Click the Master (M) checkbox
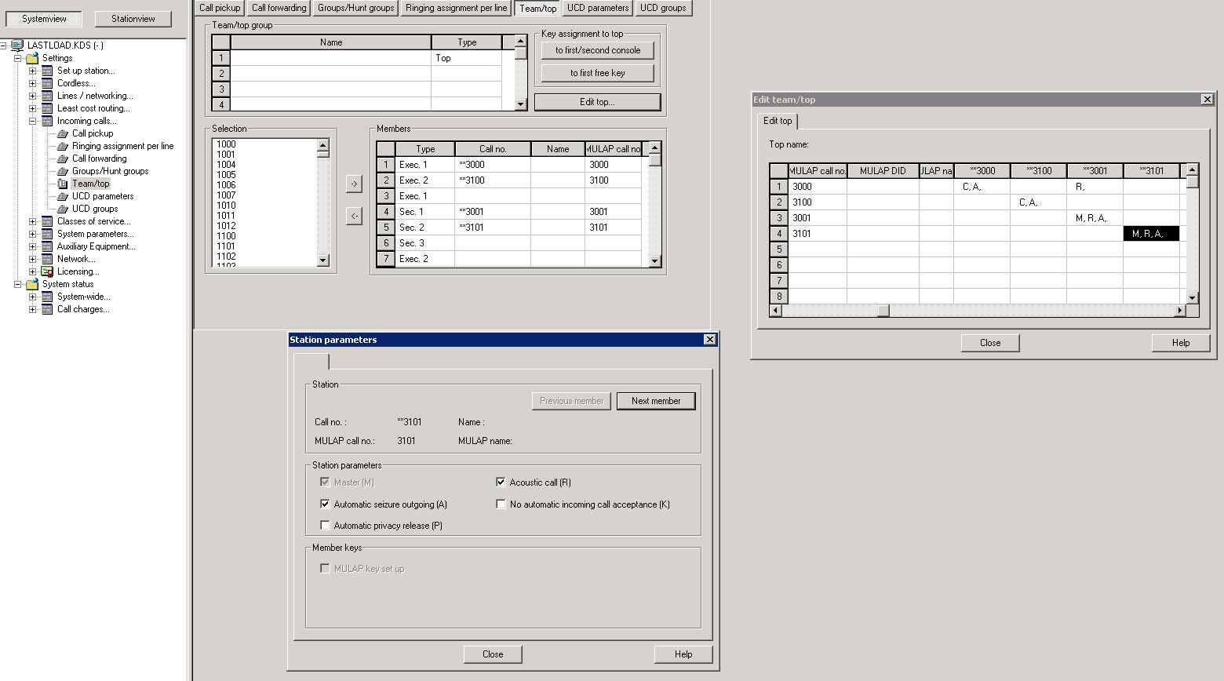This screenshot has height=681, width=1224. (x=325, y=483)
